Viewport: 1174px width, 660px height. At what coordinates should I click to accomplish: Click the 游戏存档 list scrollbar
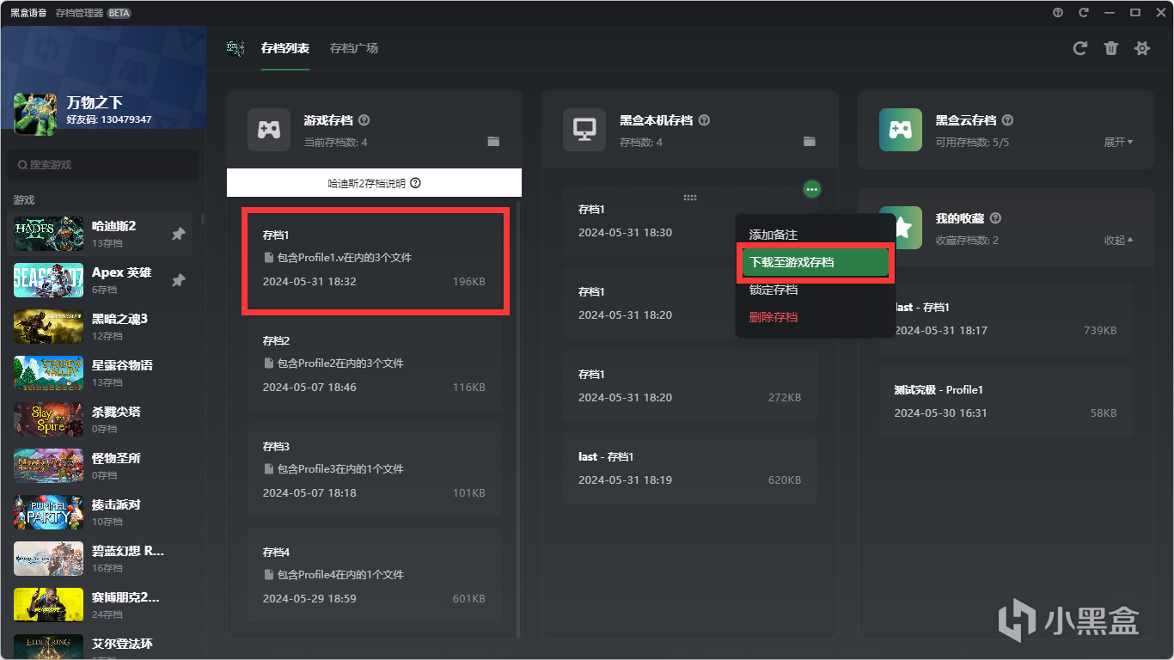click(518, 419)
